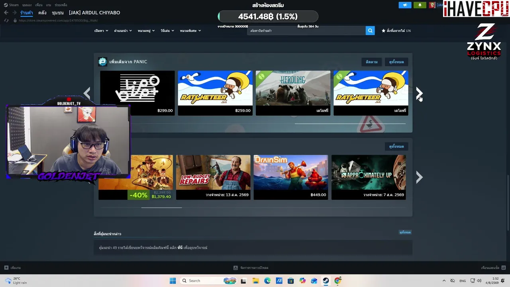This screenshot has height=287, width=510.
Task: Open the black game card priced ฿299.00
Action: (x=137, y=93)
